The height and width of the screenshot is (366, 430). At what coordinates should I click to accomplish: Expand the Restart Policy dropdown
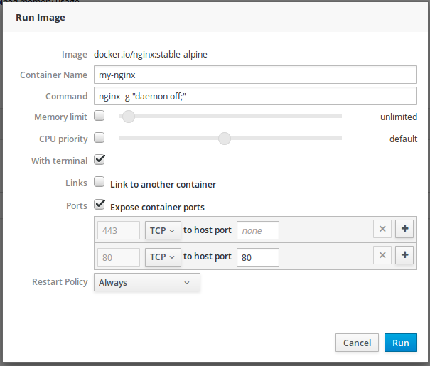(x=147, y=282)
